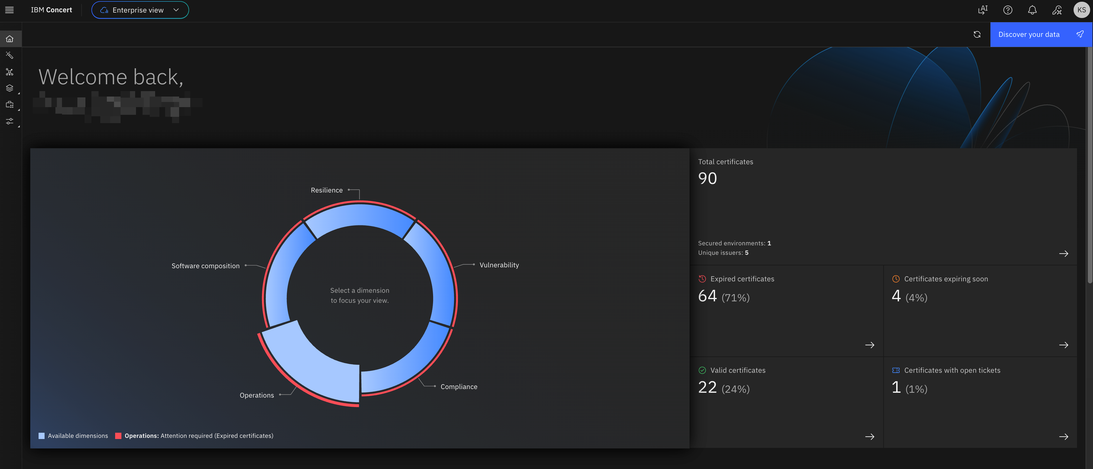Select the Resilience dimension label

click(326, 190)
